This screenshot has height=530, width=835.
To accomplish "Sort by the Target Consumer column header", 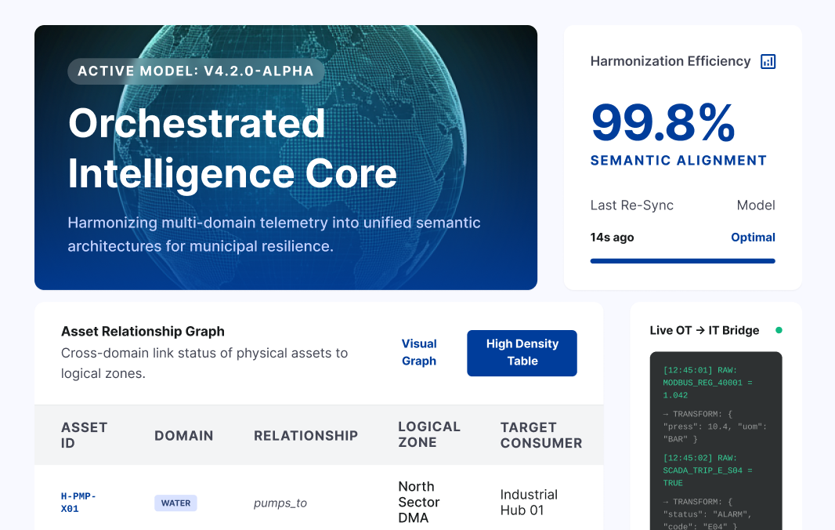I will click(540, 435).
